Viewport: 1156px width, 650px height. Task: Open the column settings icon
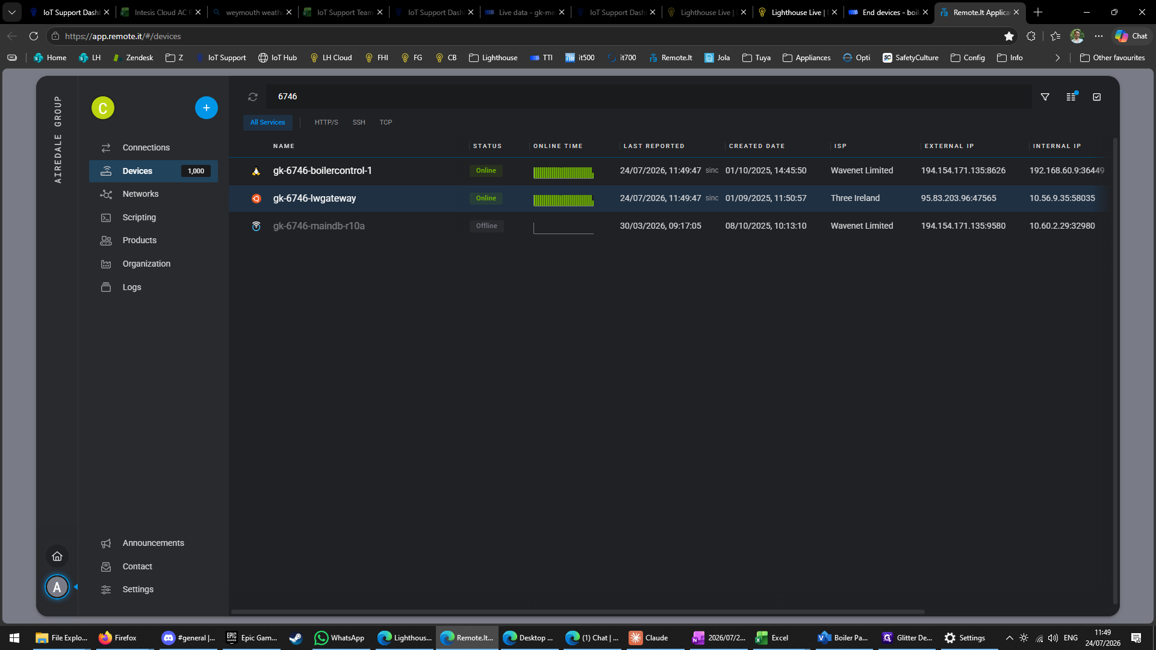point(1071,97)
